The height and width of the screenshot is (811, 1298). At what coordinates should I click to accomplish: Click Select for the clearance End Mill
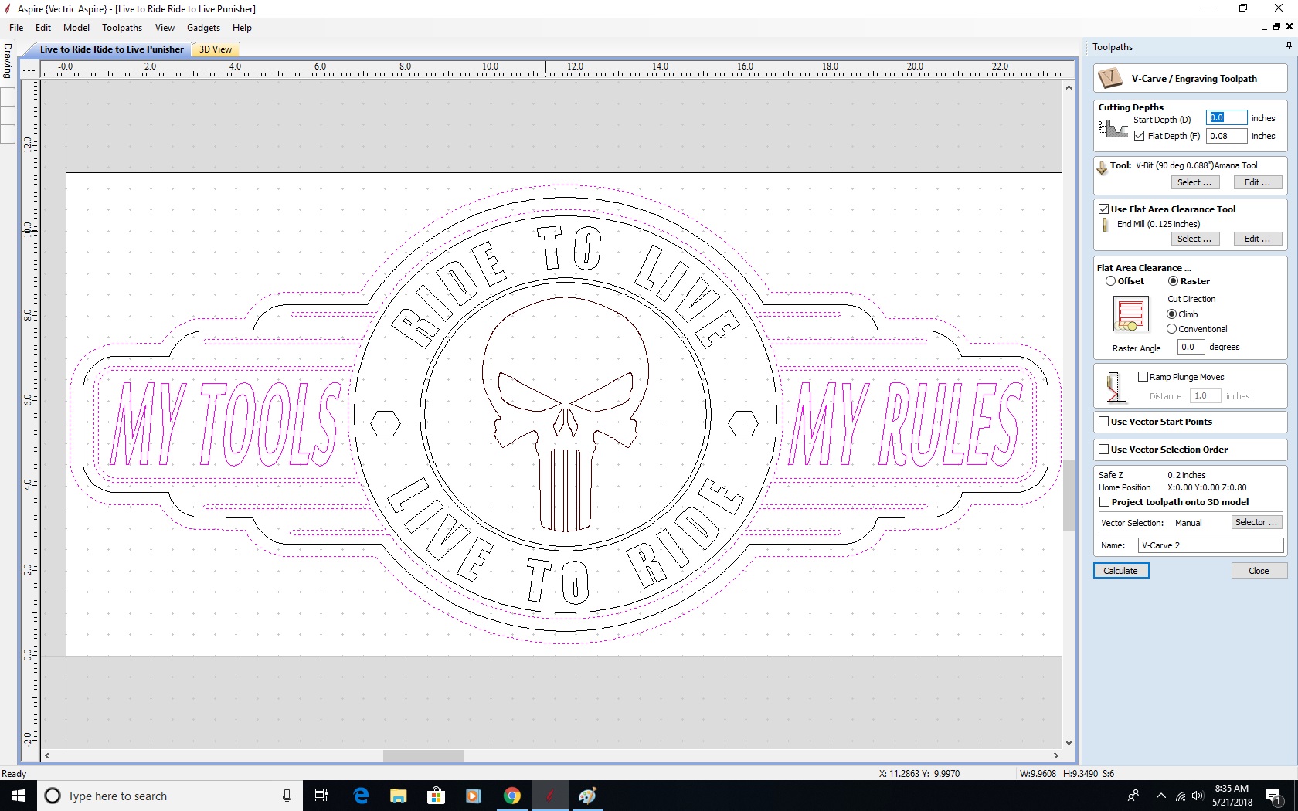(1194, 239)
